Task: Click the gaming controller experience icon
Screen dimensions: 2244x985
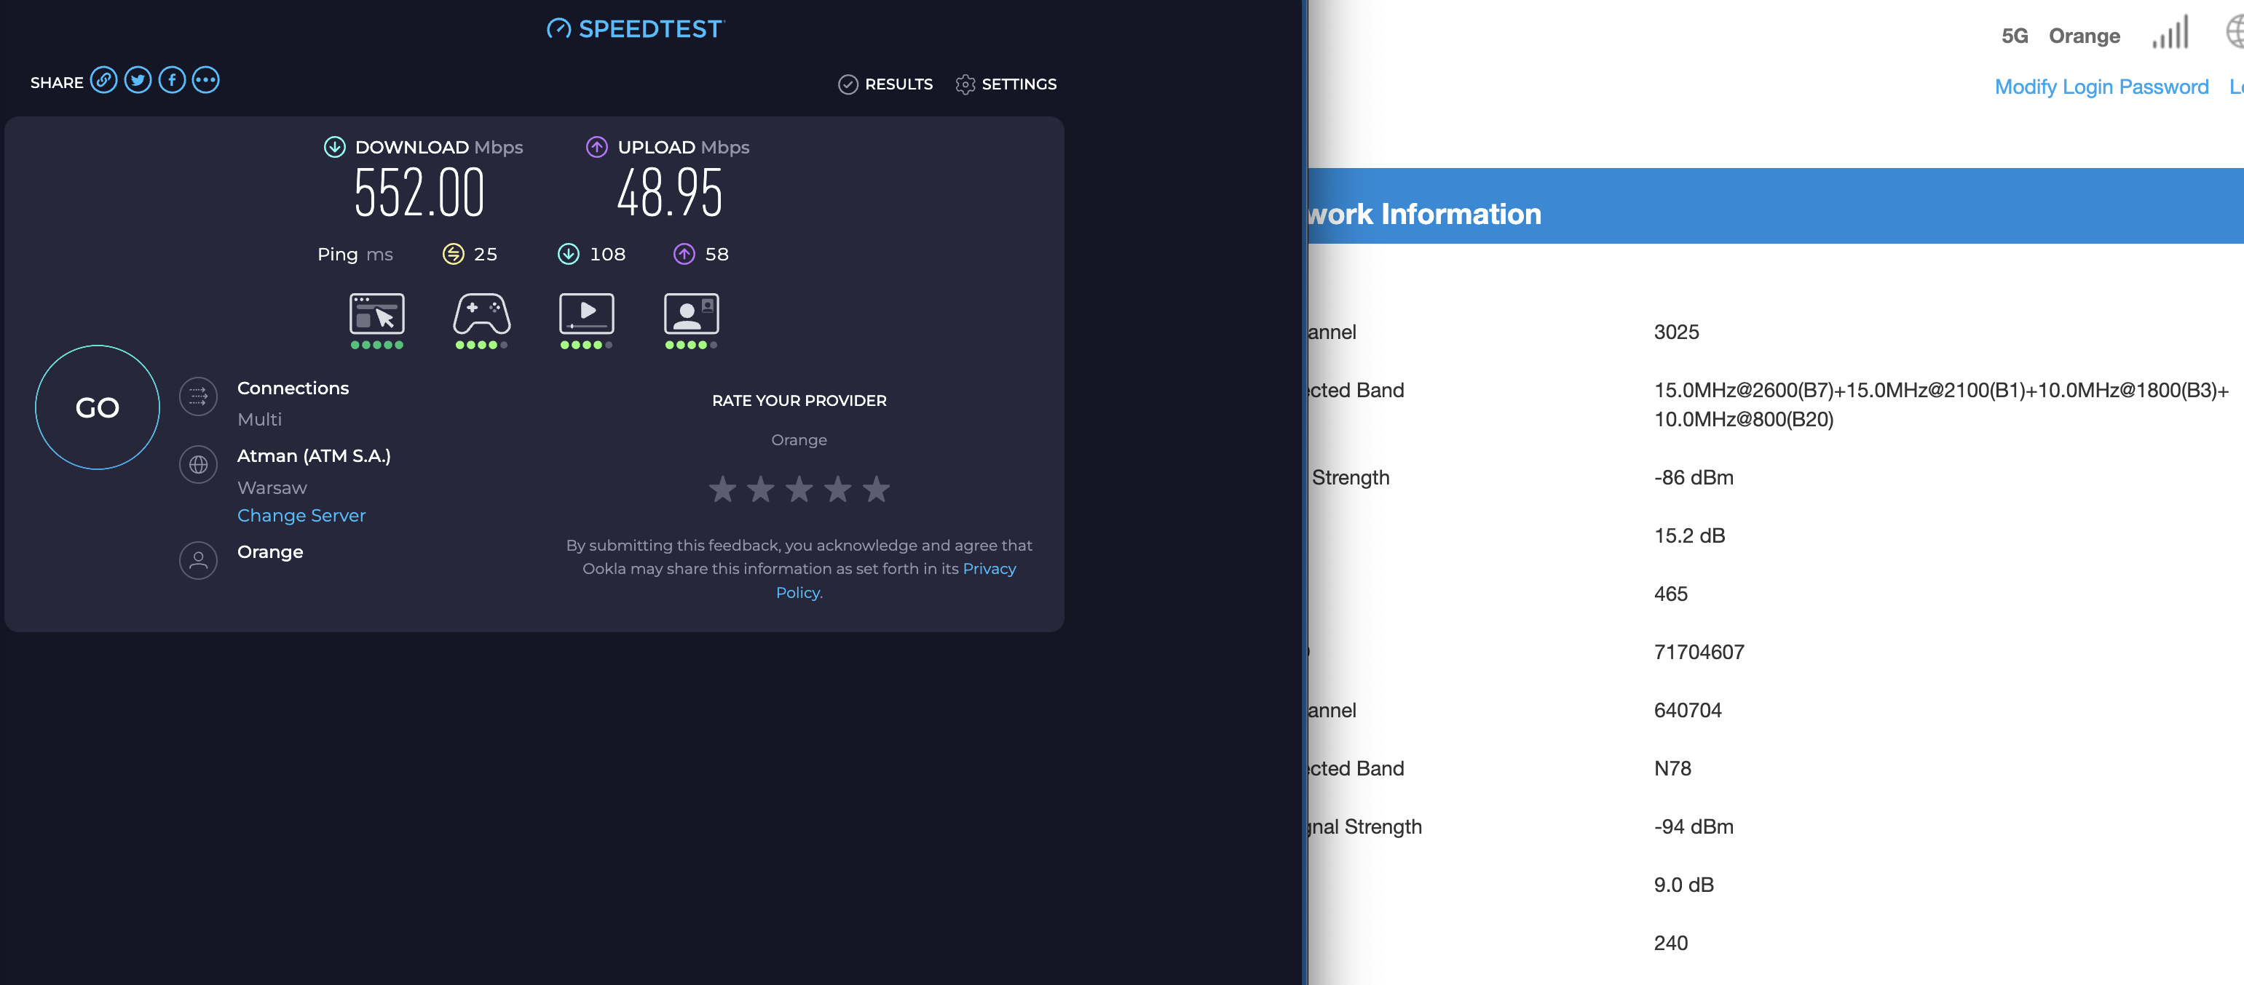Action: point(482,314)
